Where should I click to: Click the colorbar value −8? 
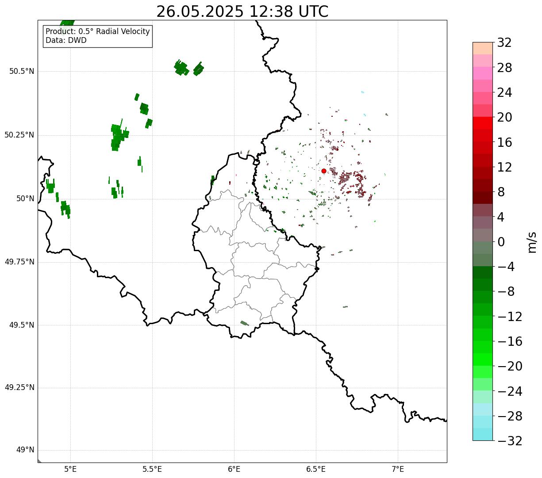505,292
